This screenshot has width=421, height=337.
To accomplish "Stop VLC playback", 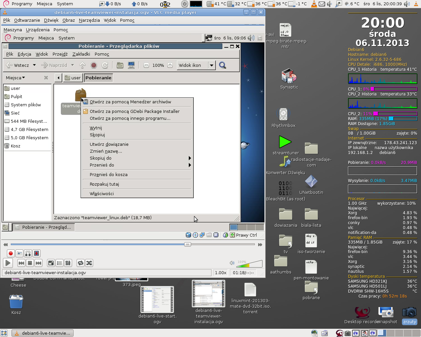I will [x=30, y=263].
